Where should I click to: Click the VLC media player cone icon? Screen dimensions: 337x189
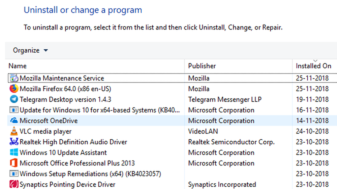click(14, 131)
